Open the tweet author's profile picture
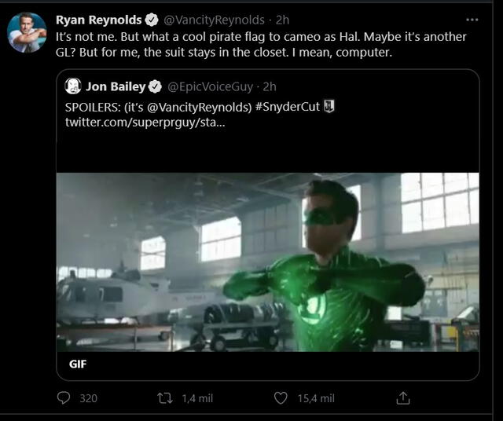The height and width of the screenshot is (421, 503). 28,33
